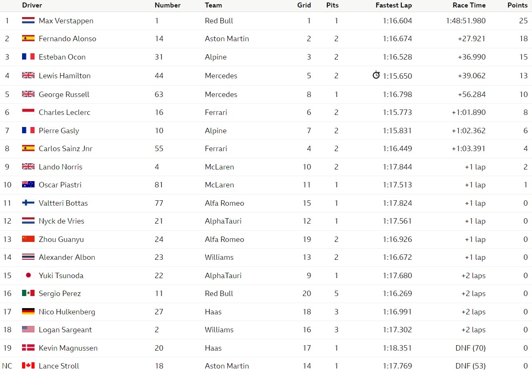Click driver name Lewis Hamilton
Image resolution: width=532 pixels, height=371 pixels.
(x=65, y=76)
